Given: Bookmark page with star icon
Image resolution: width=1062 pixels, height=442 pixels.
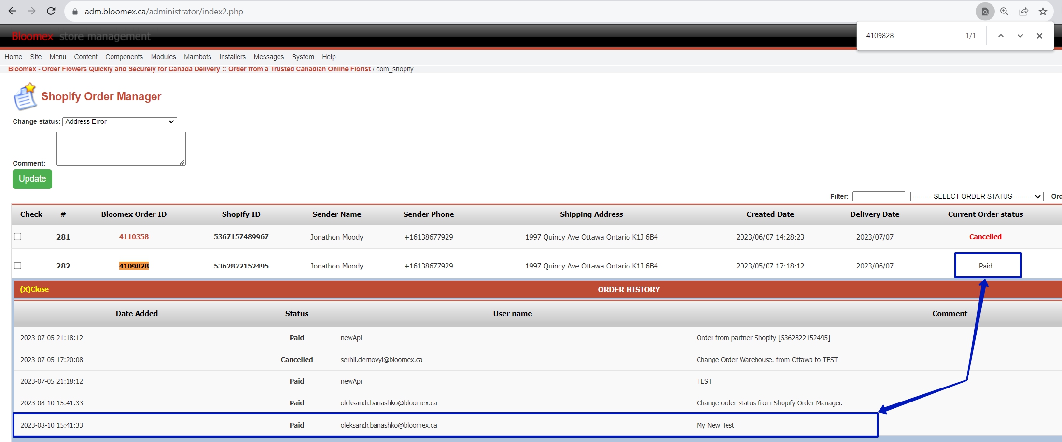Looking at the screenshot, I should point(1043,11).
